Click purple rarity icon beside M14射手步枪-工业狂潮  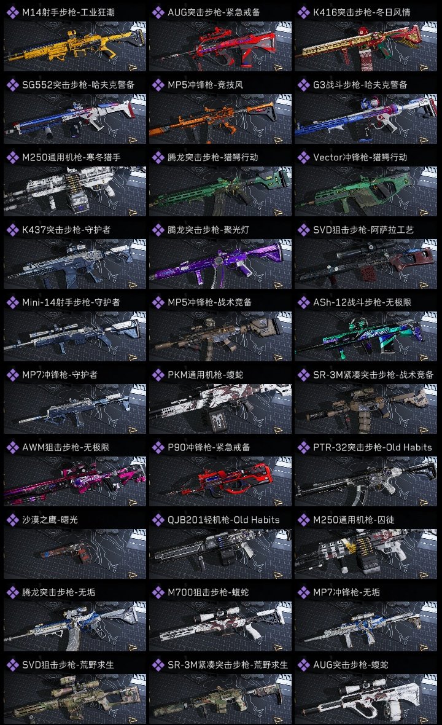coord(12,12)
